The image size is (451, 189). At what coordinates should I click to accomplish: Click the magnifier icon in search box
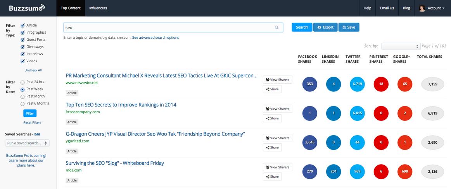(x=277, y=27)
